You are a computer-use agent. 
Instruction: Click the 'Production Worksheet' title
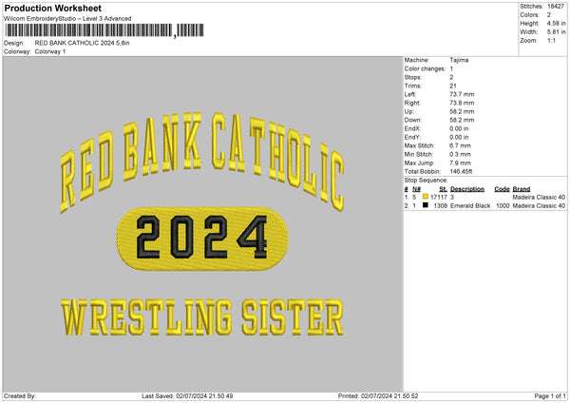point(52,8)
